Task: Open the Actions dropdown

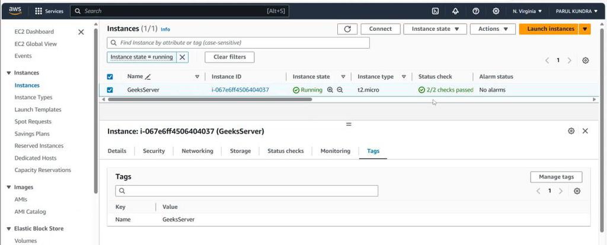Action: (493, 29)
